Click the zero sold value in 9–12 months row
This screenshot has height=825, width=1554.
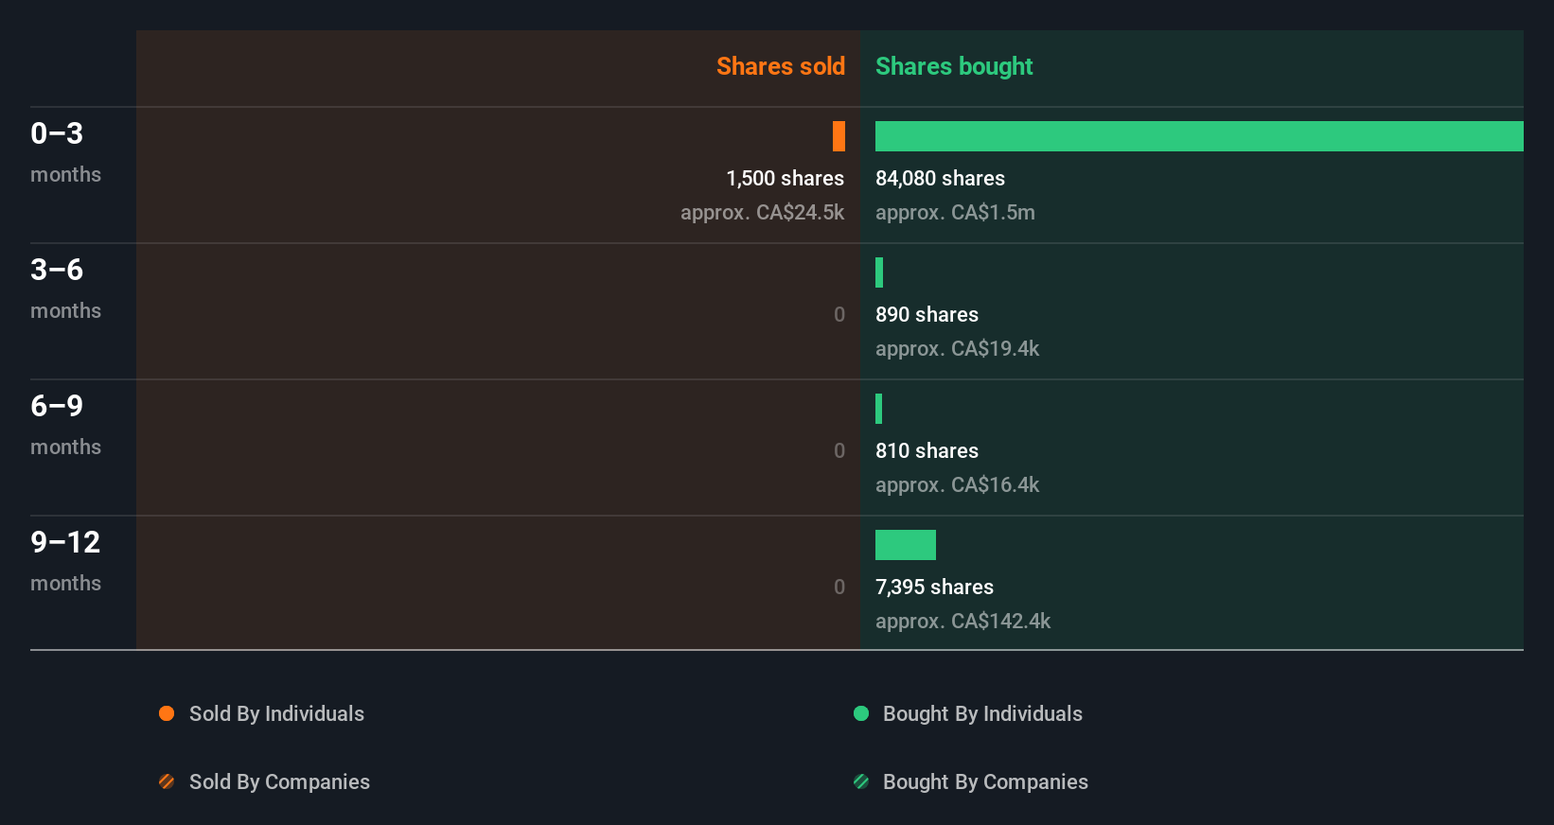[839, 587]
